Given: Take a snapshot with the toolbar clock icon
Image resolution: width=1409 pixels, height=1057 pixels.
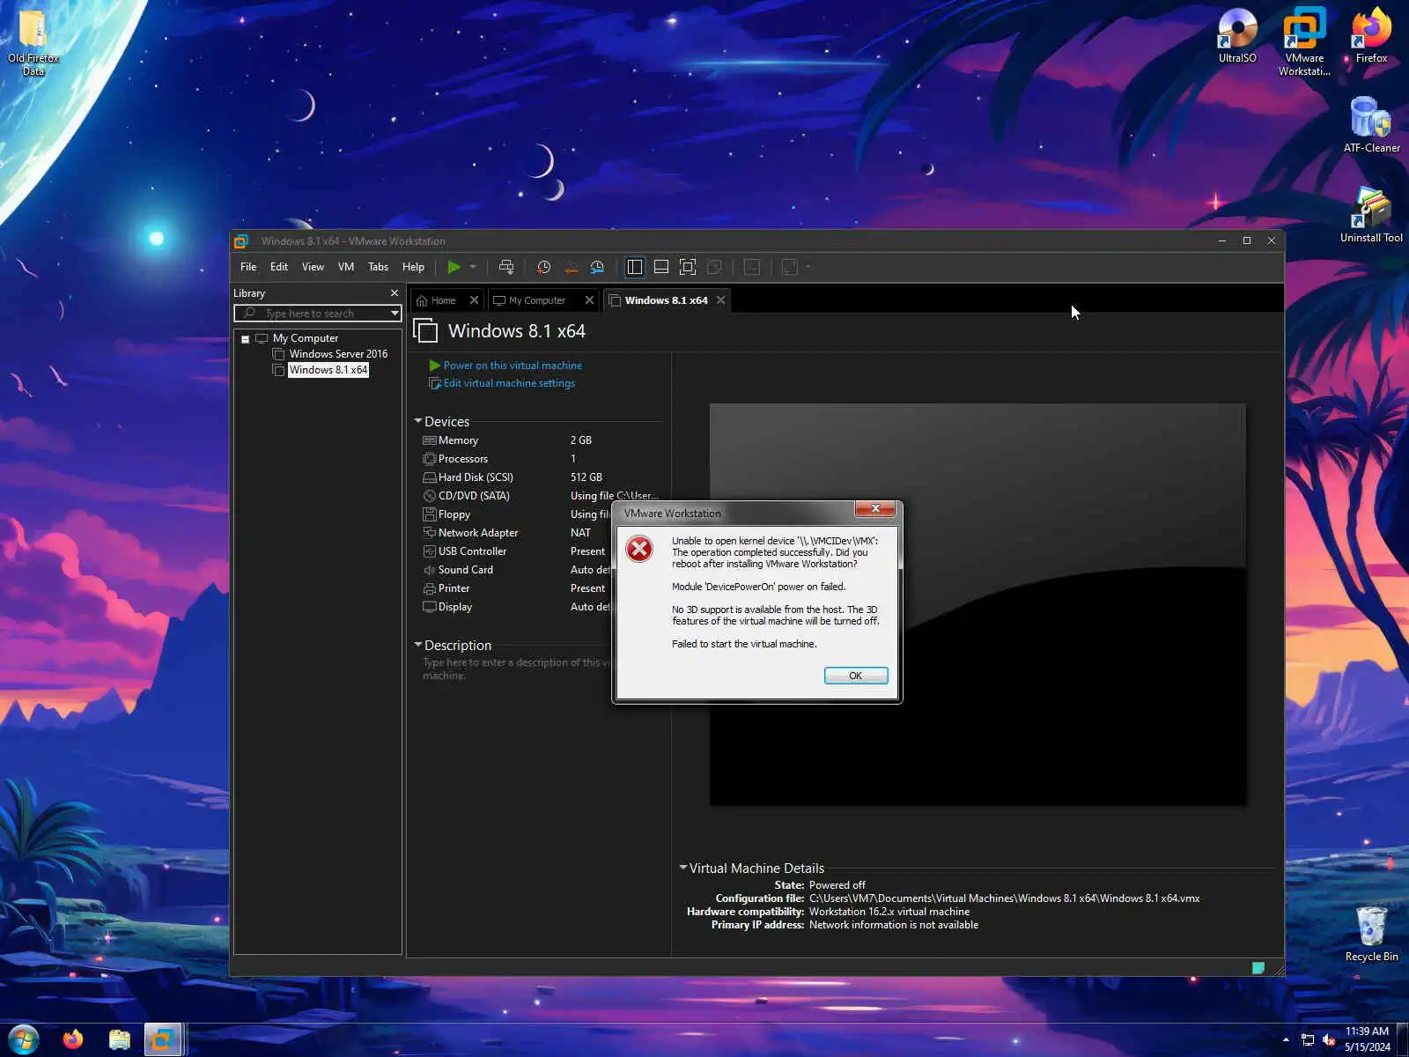Looking at the screenshot, I should [x=544, y=267].
